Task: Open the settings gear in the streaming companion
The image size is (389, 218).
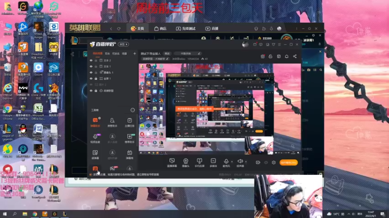Action: (x=274, y=162)
